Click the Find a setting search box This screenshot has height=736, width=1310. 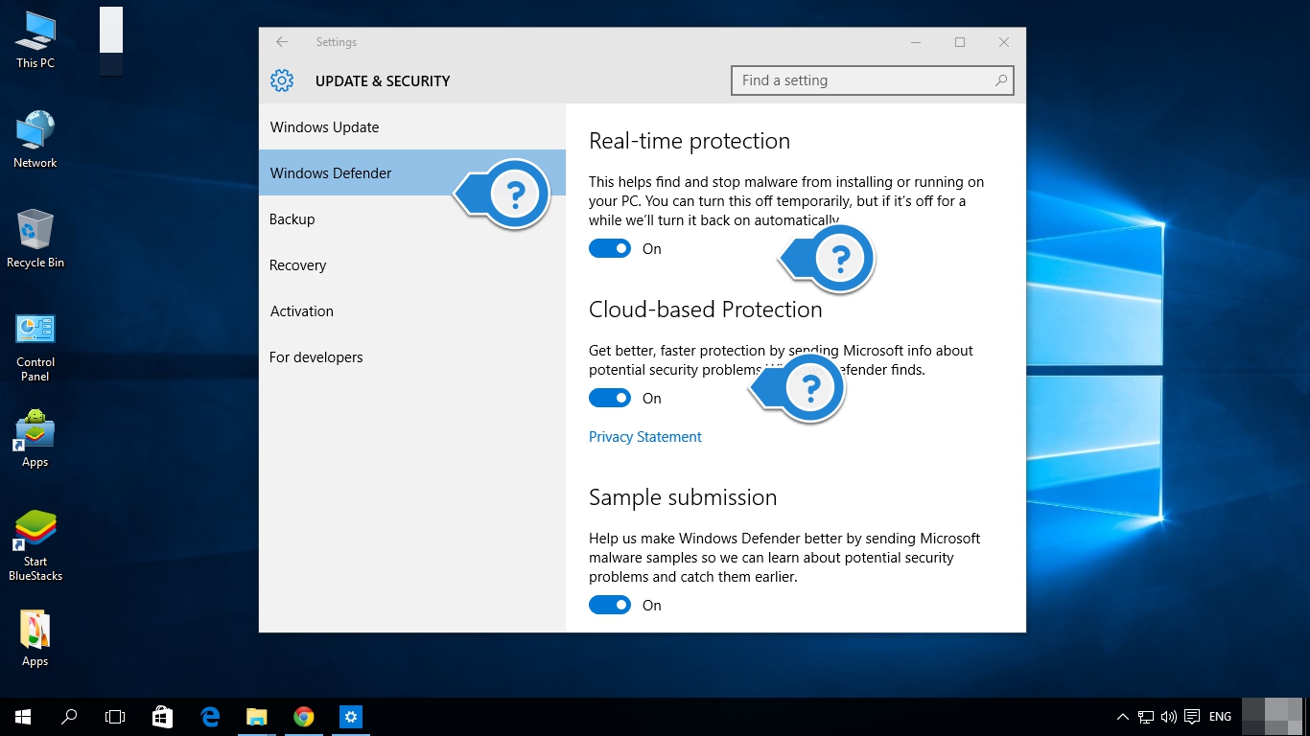pyautogui.click(x=872, y=80)
